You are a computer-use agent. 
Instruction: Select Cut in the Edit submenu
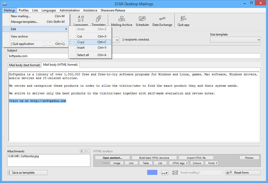pos(90,36)
